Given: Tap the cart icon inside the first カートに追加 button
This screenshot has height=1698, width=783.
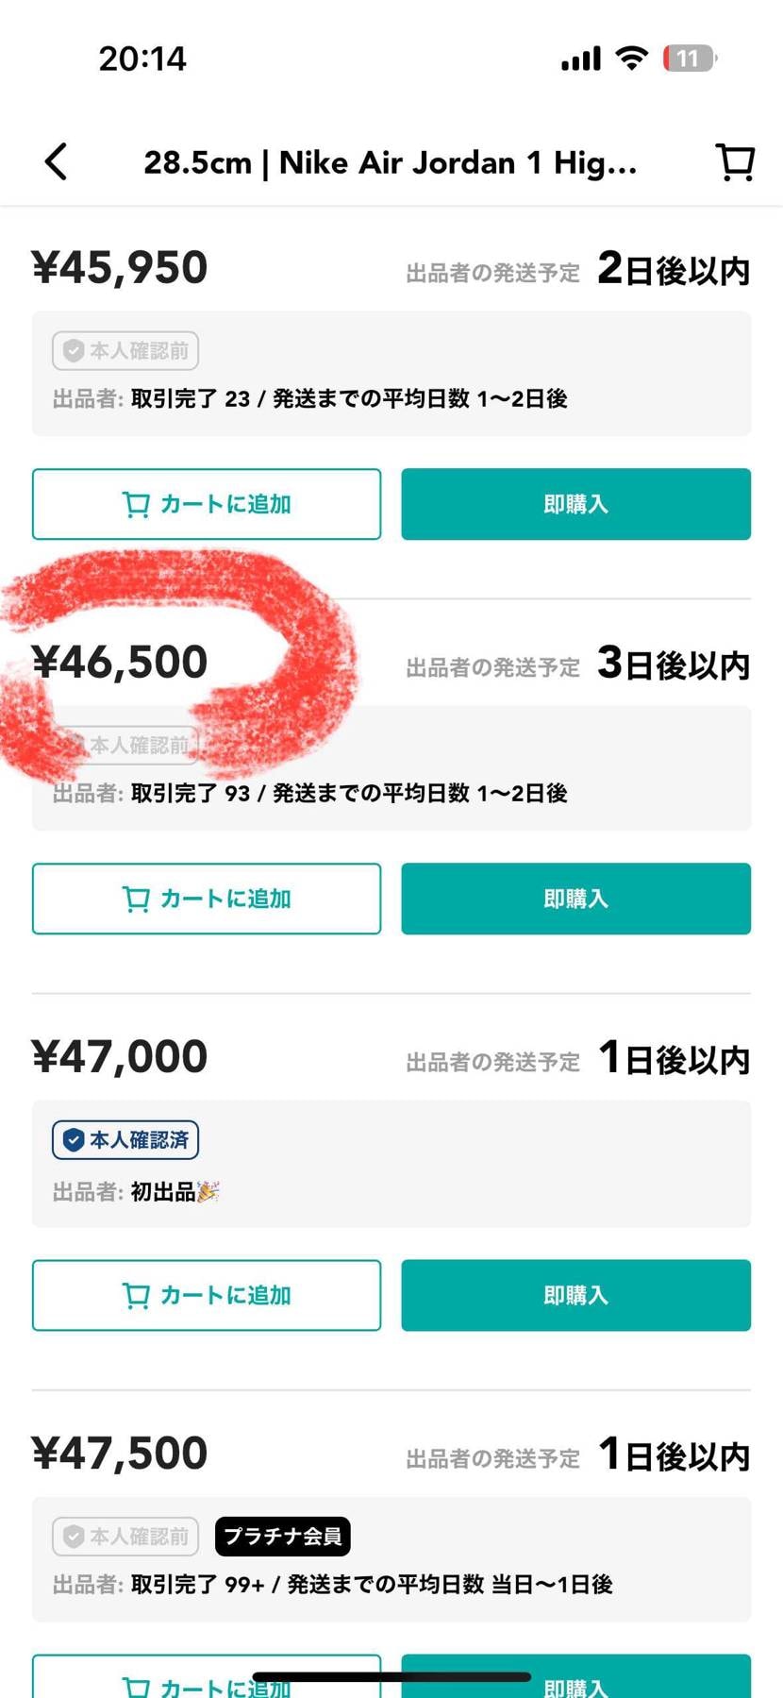Looking at the screenshot, I should point(136,504).
